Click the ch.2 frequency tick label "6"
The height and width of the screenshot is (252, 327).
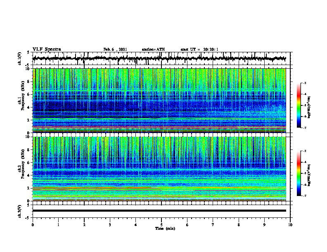pyautogui.click(x=29, y=163)
